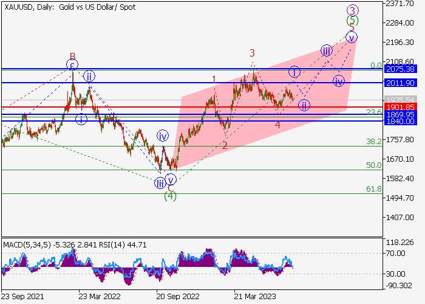Click the 1757.80 price axis label
This screenshot has width=425, height=304.
coord(400,140)
